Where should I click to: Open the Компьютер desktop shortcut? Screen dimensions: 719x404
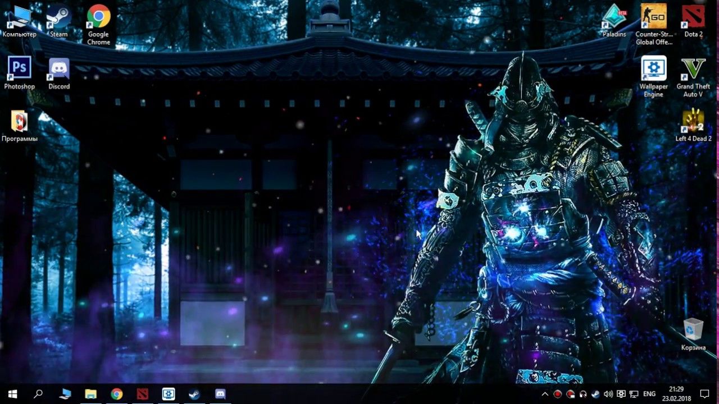pyautogui.click(x=19, y=21)
